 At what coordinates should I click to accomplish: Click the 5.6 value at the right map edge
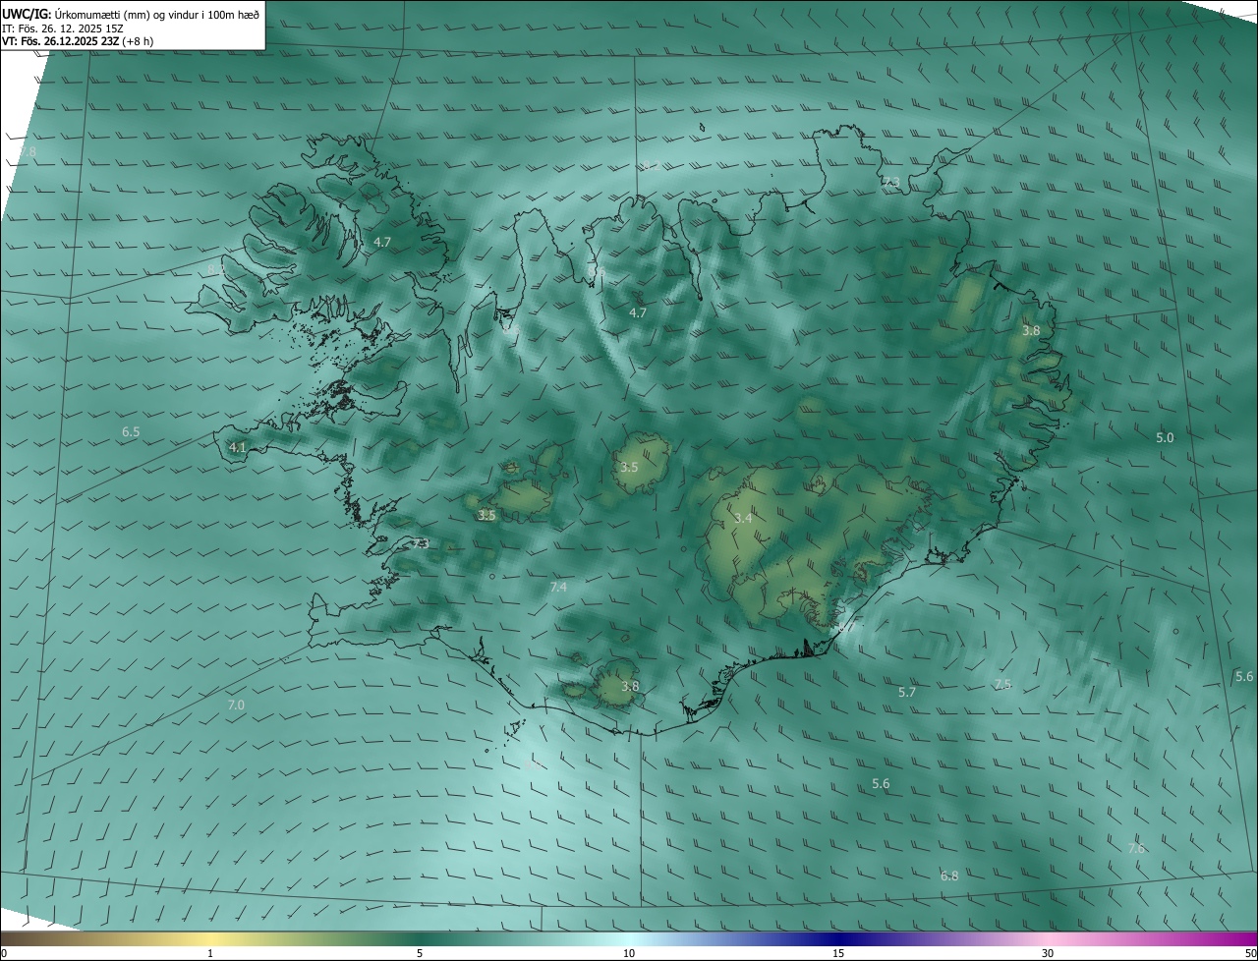point(1244,676)
